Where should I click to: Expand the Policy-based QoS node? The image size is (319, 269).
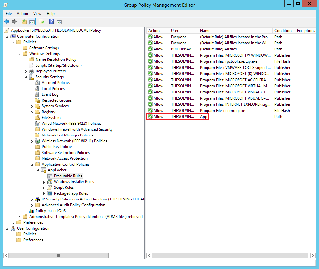[26, 211]
